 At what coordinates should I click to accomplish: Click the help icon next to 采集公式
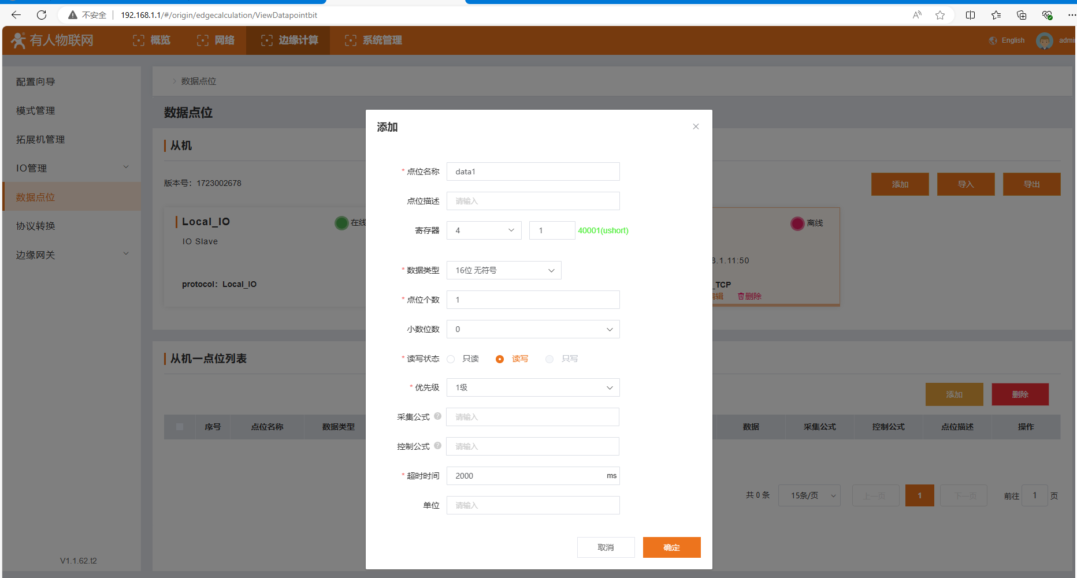437,416
